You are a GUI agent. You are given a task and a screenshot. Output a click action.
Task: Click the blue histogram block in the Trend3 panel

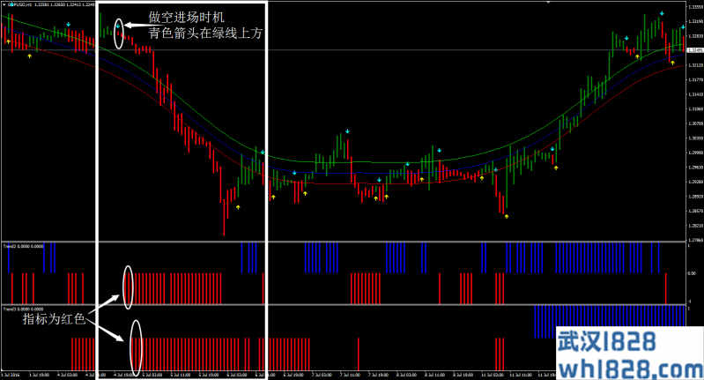(608, 322)
